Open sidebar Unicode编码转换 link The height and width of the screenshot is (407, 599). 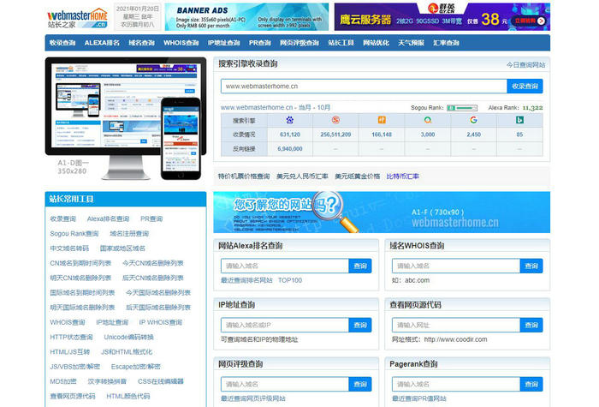[x=128, y=337]
